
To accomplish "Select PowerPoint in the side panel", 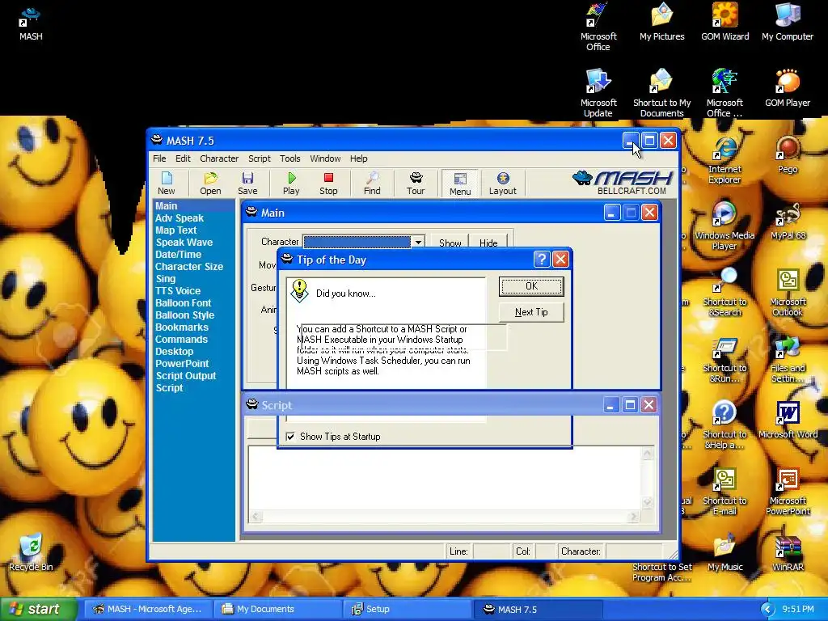I will coord(182,364).
